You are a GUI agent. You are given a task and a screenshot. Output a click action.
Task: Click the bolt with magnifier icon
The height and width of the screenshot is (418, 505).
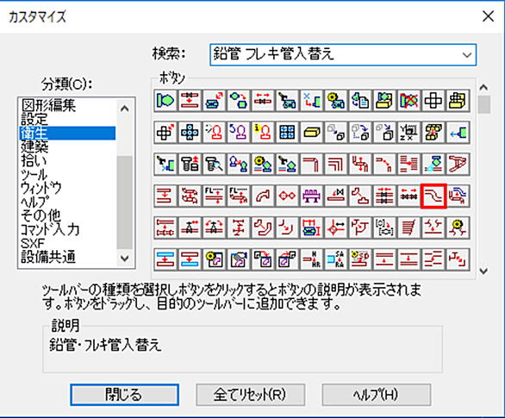pyautogui.click(x=215, y=165)
